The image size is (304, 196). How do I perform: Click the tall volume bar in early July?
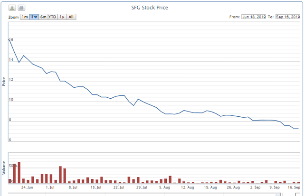(x=60, y=174)
